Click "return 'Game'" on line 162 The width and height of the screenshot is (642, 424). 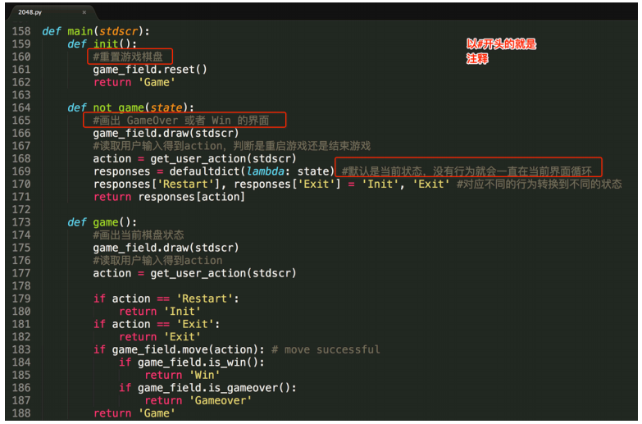click(x=134, y=82)
